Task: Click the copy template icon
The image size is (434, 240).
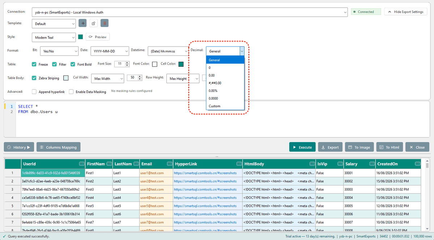Action: coord(94,23)
